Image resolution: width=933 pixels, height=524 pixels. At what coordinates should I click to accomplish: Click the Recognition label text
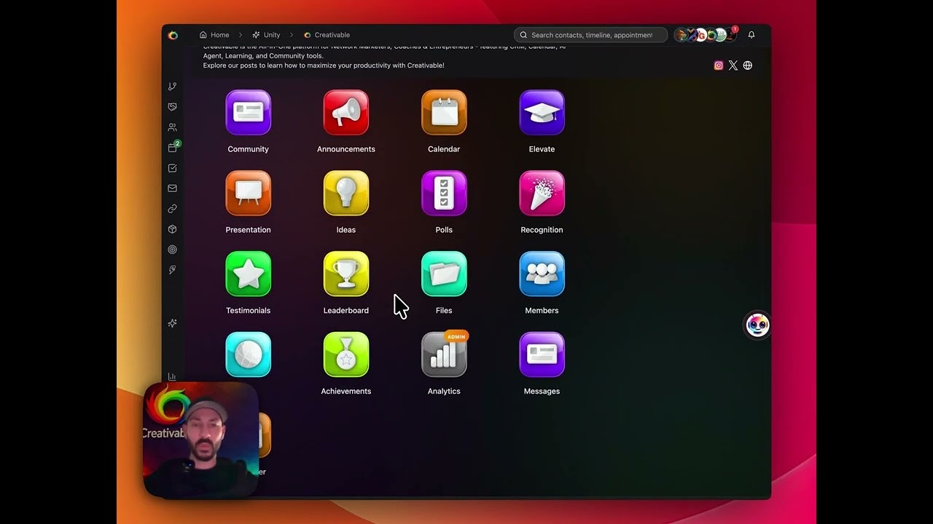(542, 230)
